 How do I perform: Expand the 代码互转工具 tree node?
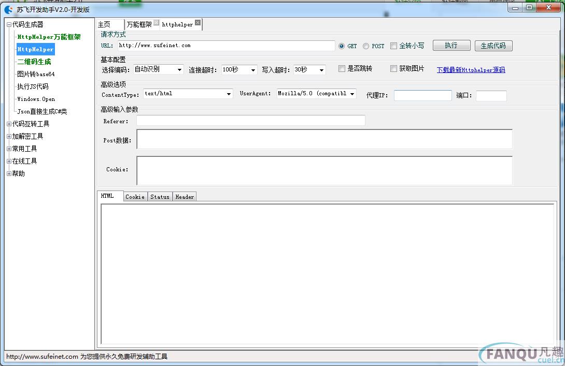[x=9, y=124]
